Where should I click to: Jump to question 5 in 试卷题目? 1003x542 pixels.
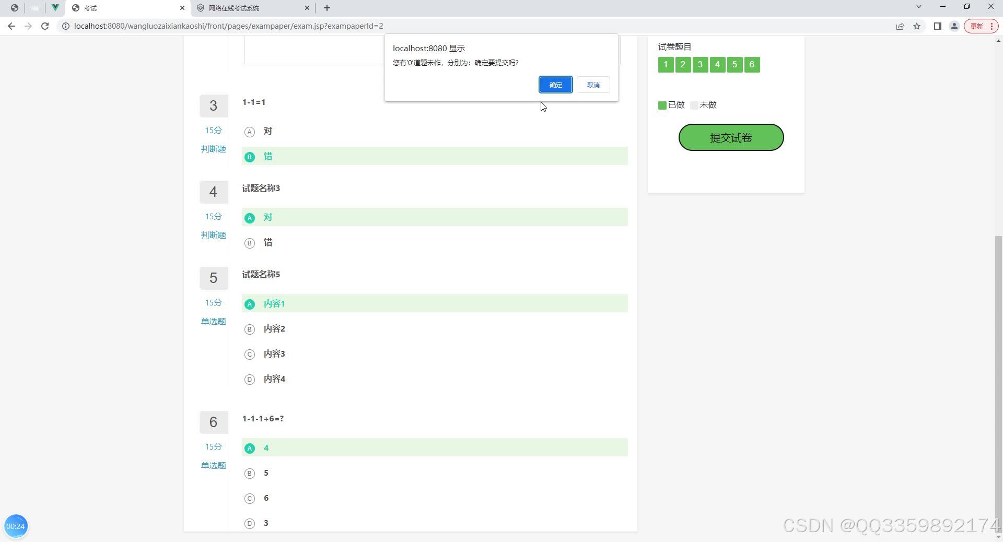[x=734, y=65]
